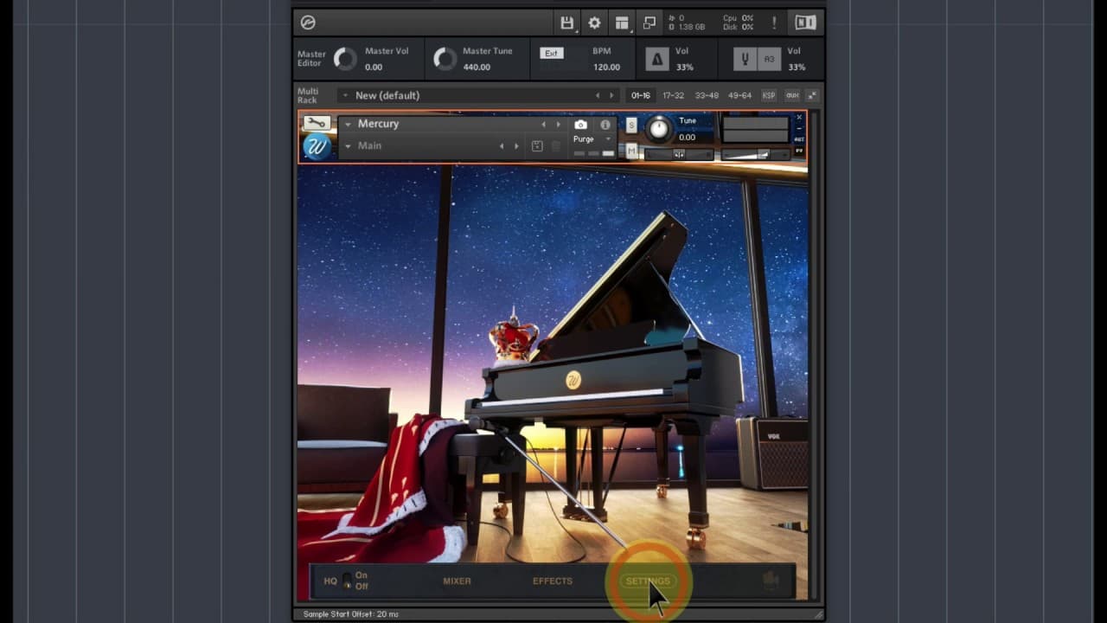Click the tuner Vol 33% value
1107x623 pixels.
(797, 67)
